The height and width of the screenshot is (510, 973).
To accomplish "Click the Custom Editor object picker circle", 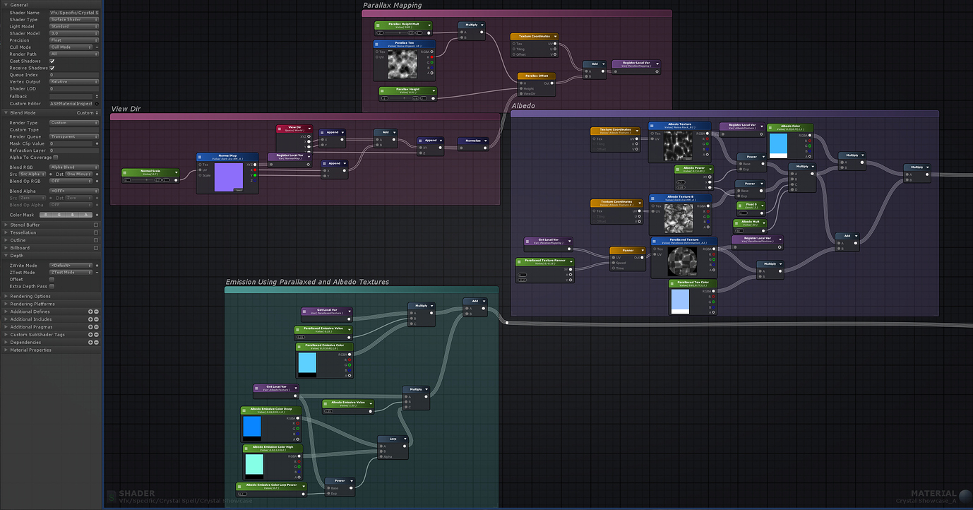I will (x=97, y=104).
